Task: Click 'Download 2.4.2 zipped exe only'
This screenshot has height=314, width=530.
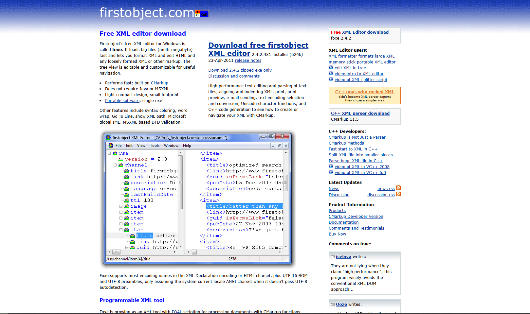Action: [x=240, y=70]
